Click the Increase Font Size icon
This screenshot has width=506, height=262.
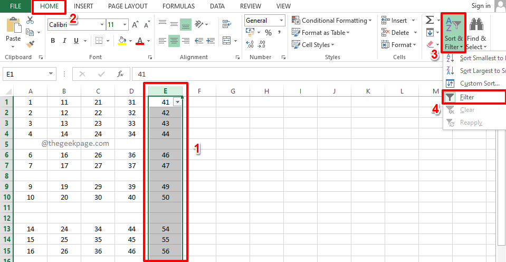[x=135, y=25]
